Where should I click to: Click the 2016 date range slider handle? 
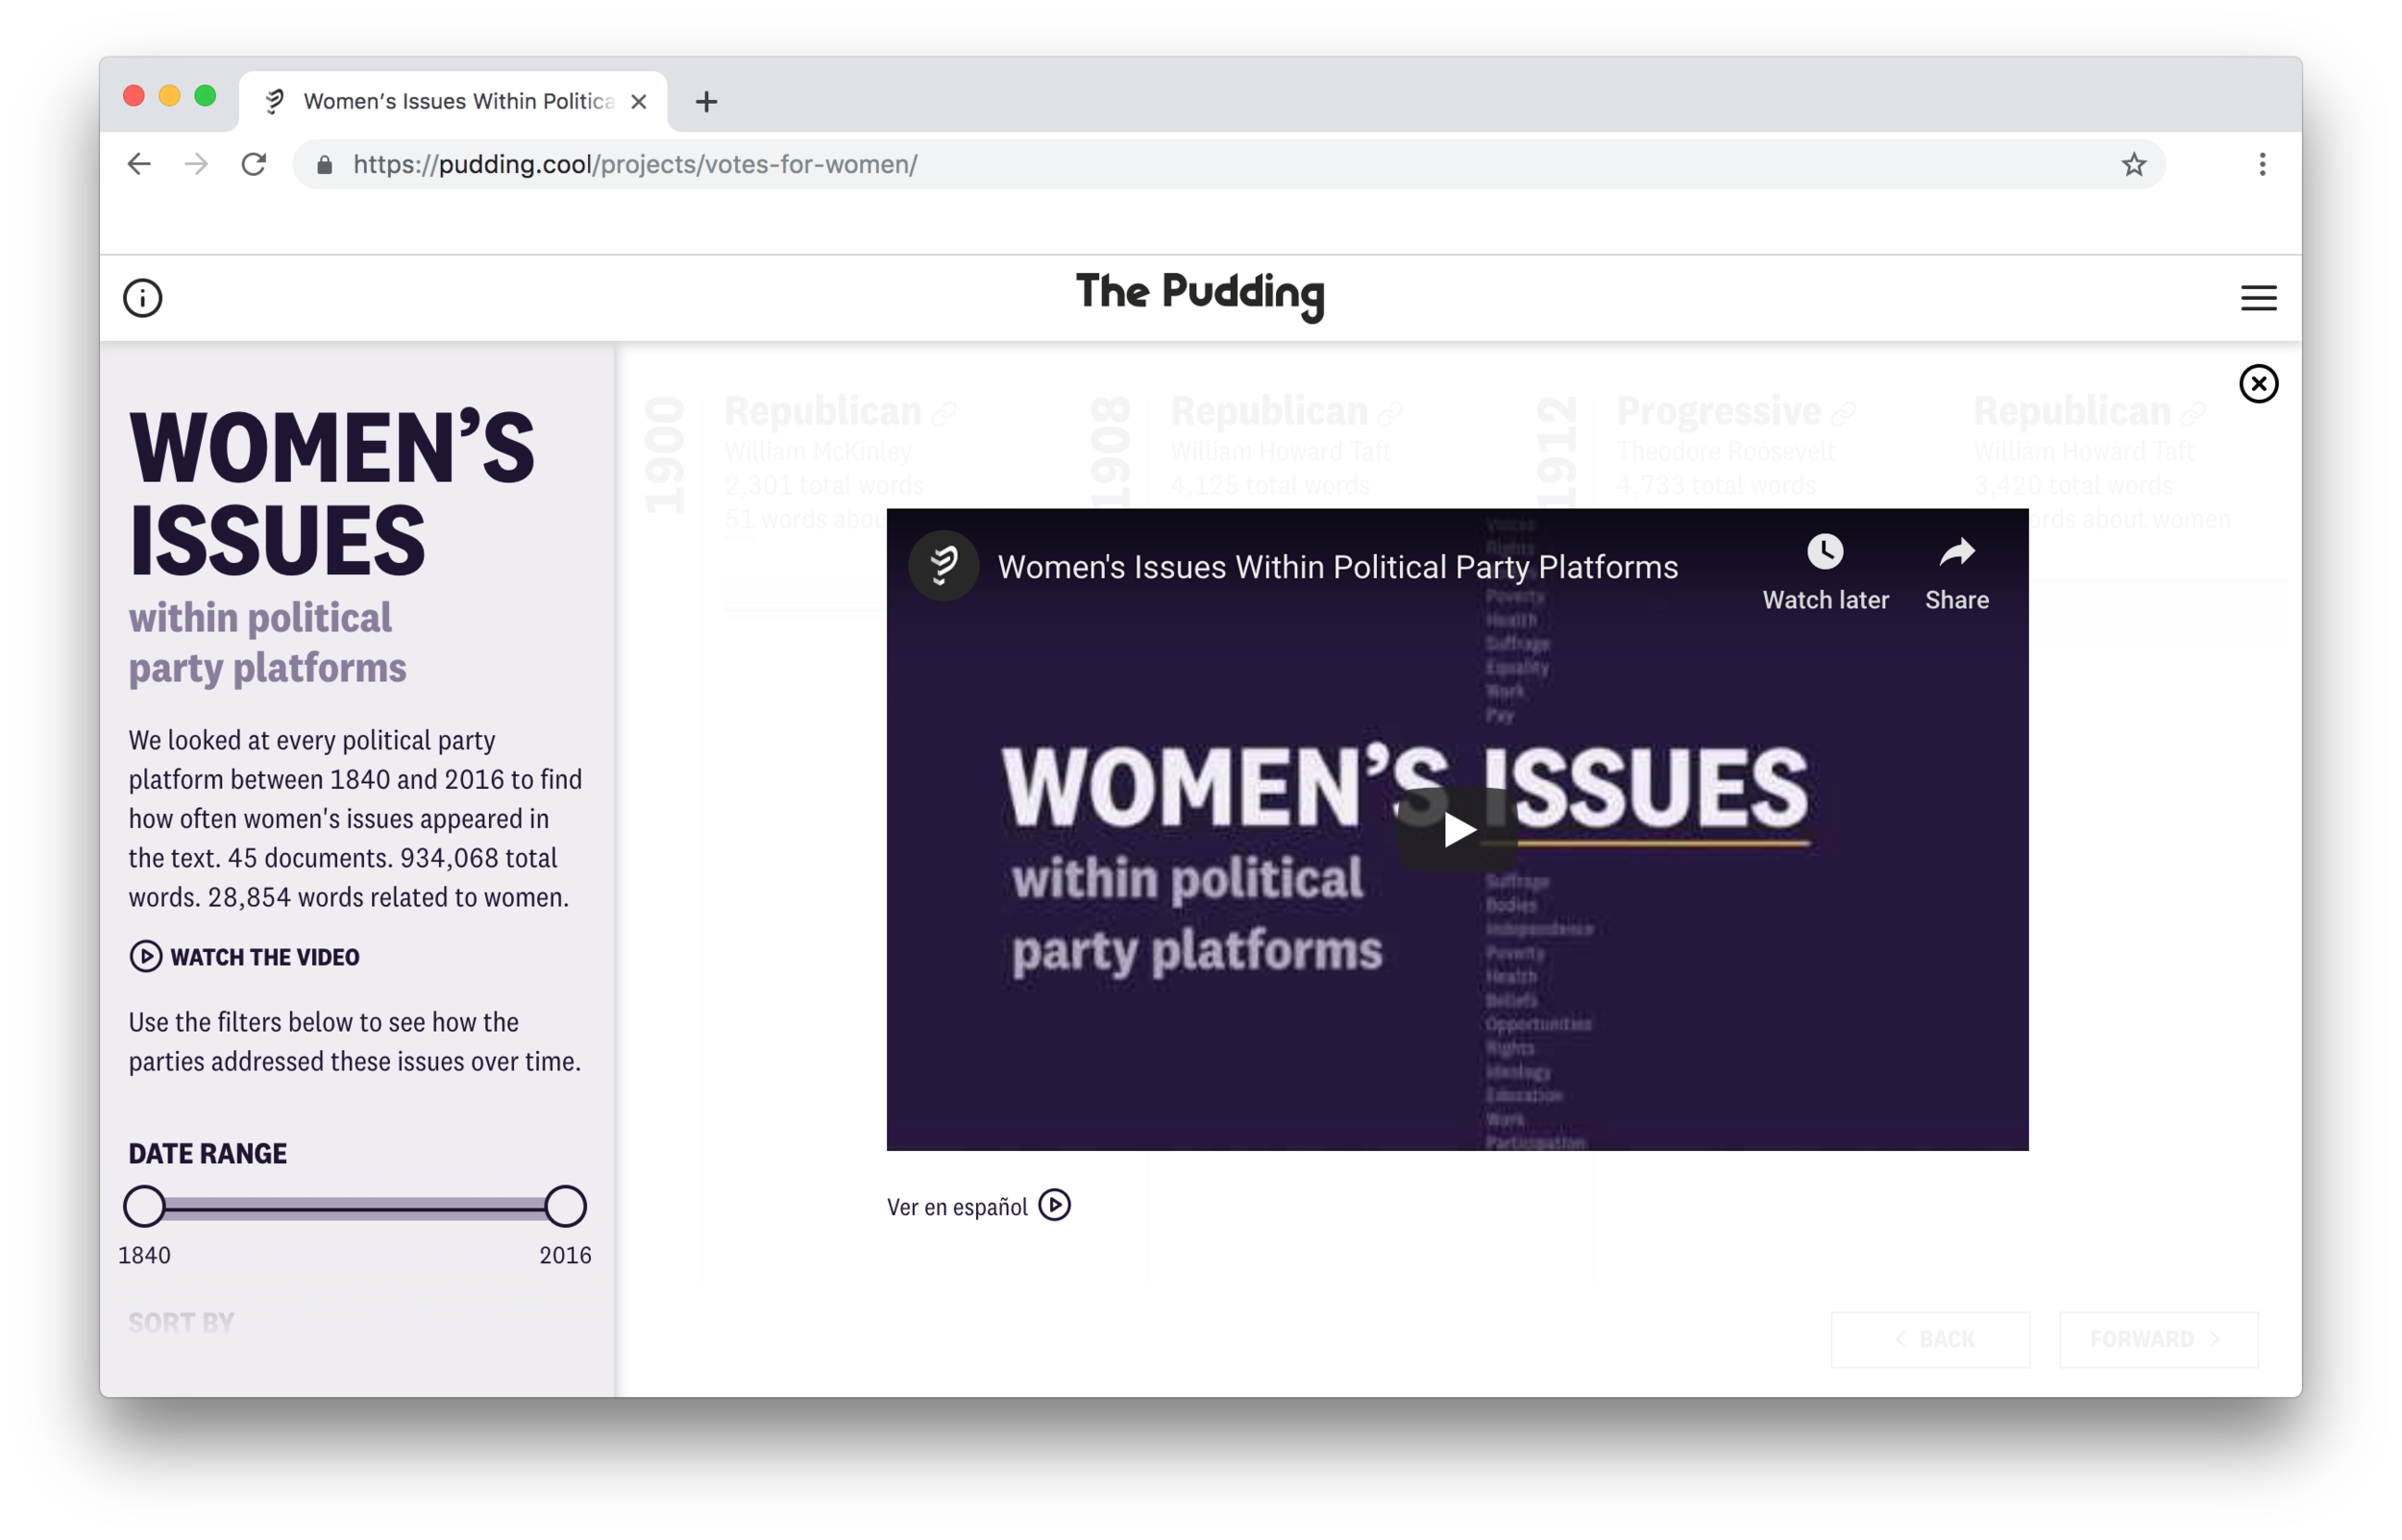(x=565, y=1207)
